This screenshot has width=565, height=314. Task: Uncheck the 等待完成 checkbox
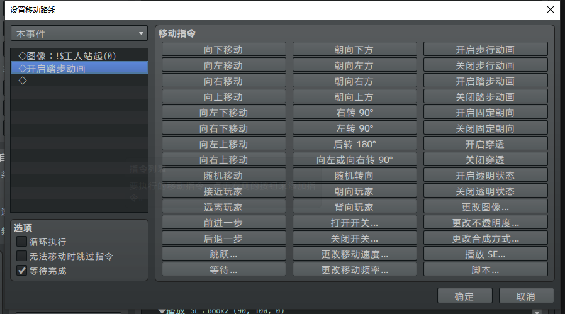coord(21,271)
